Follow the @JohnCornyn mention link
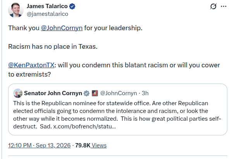Screen dimensions: 232x159 click(x=62, y=28)
